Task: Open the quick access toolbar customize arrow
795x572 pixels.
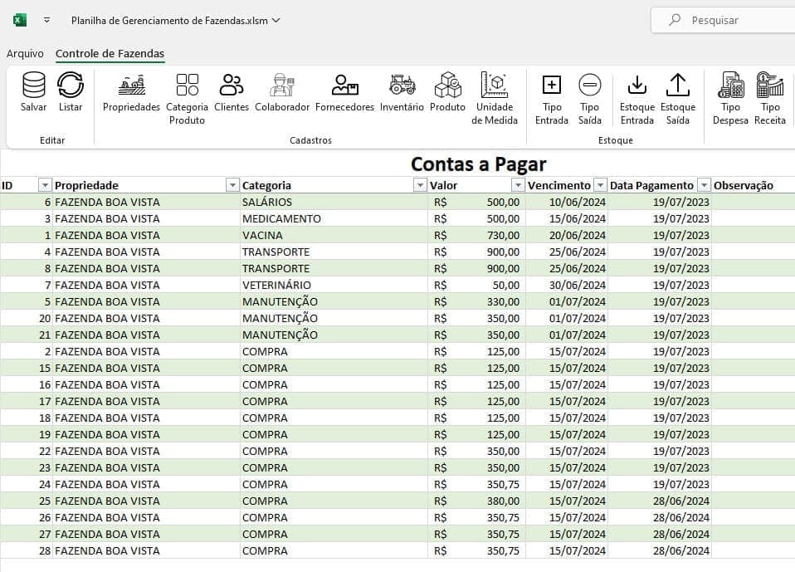Action: (x=46, y=20)
